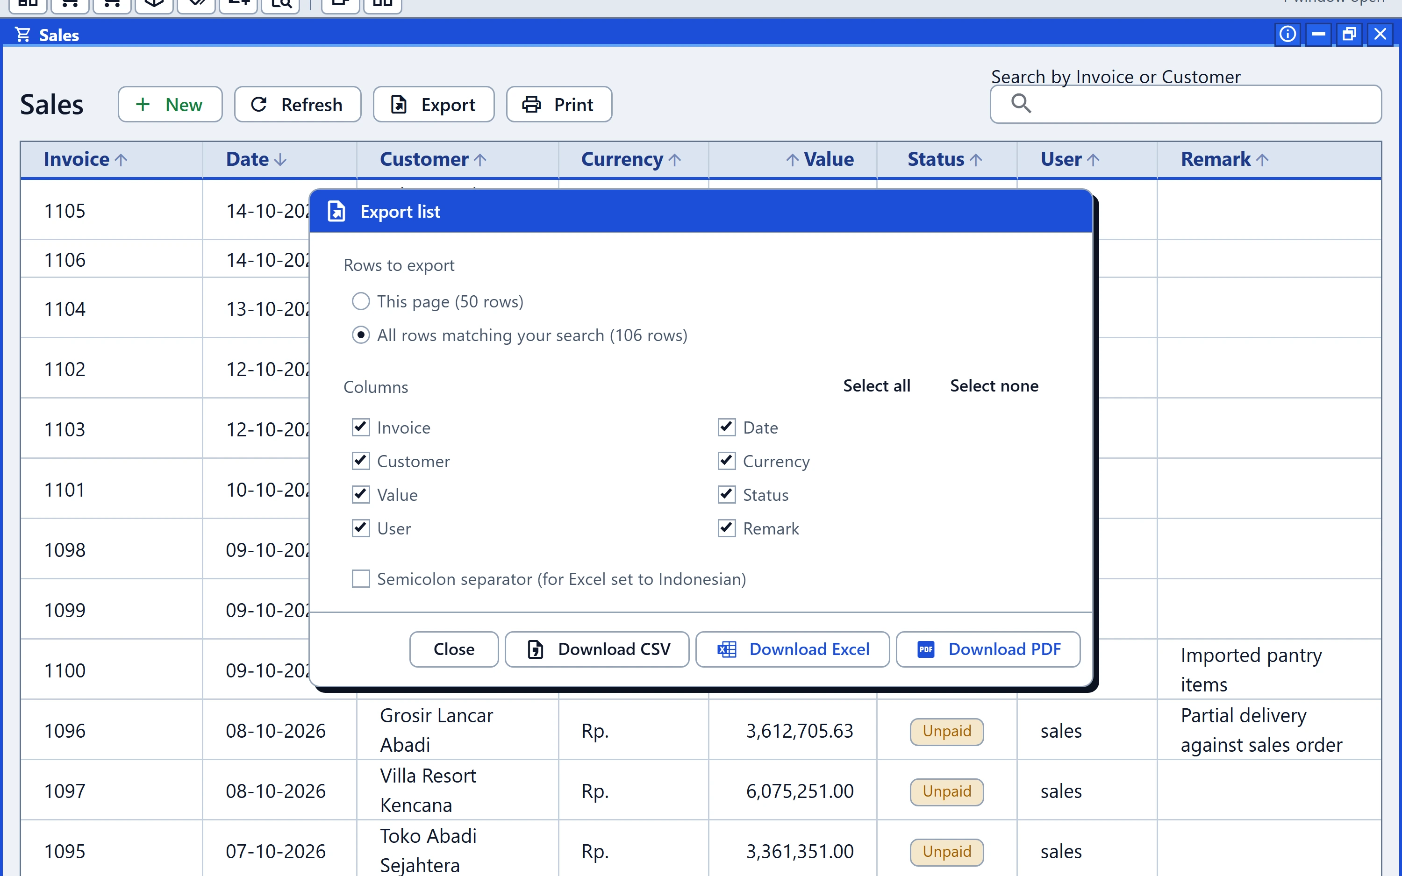Uncheck the Value column checkbox
This screenshot has width=1402, height=876.
coord(361,495)
